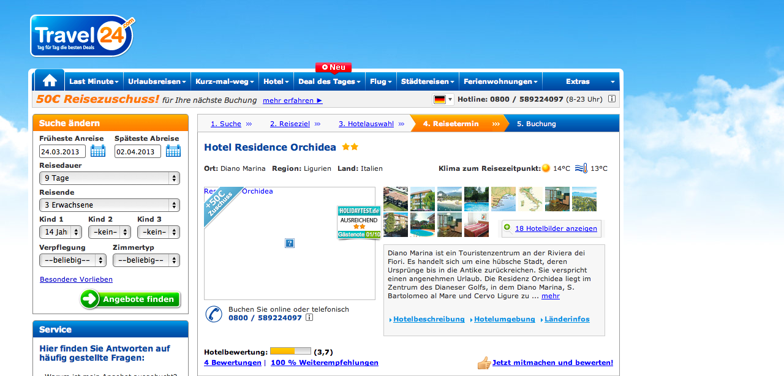Image resolution: width=784 pixels, height=376 pixels.
Task: Click the hotline info icon in header
Action: click(x=611, y=99)
